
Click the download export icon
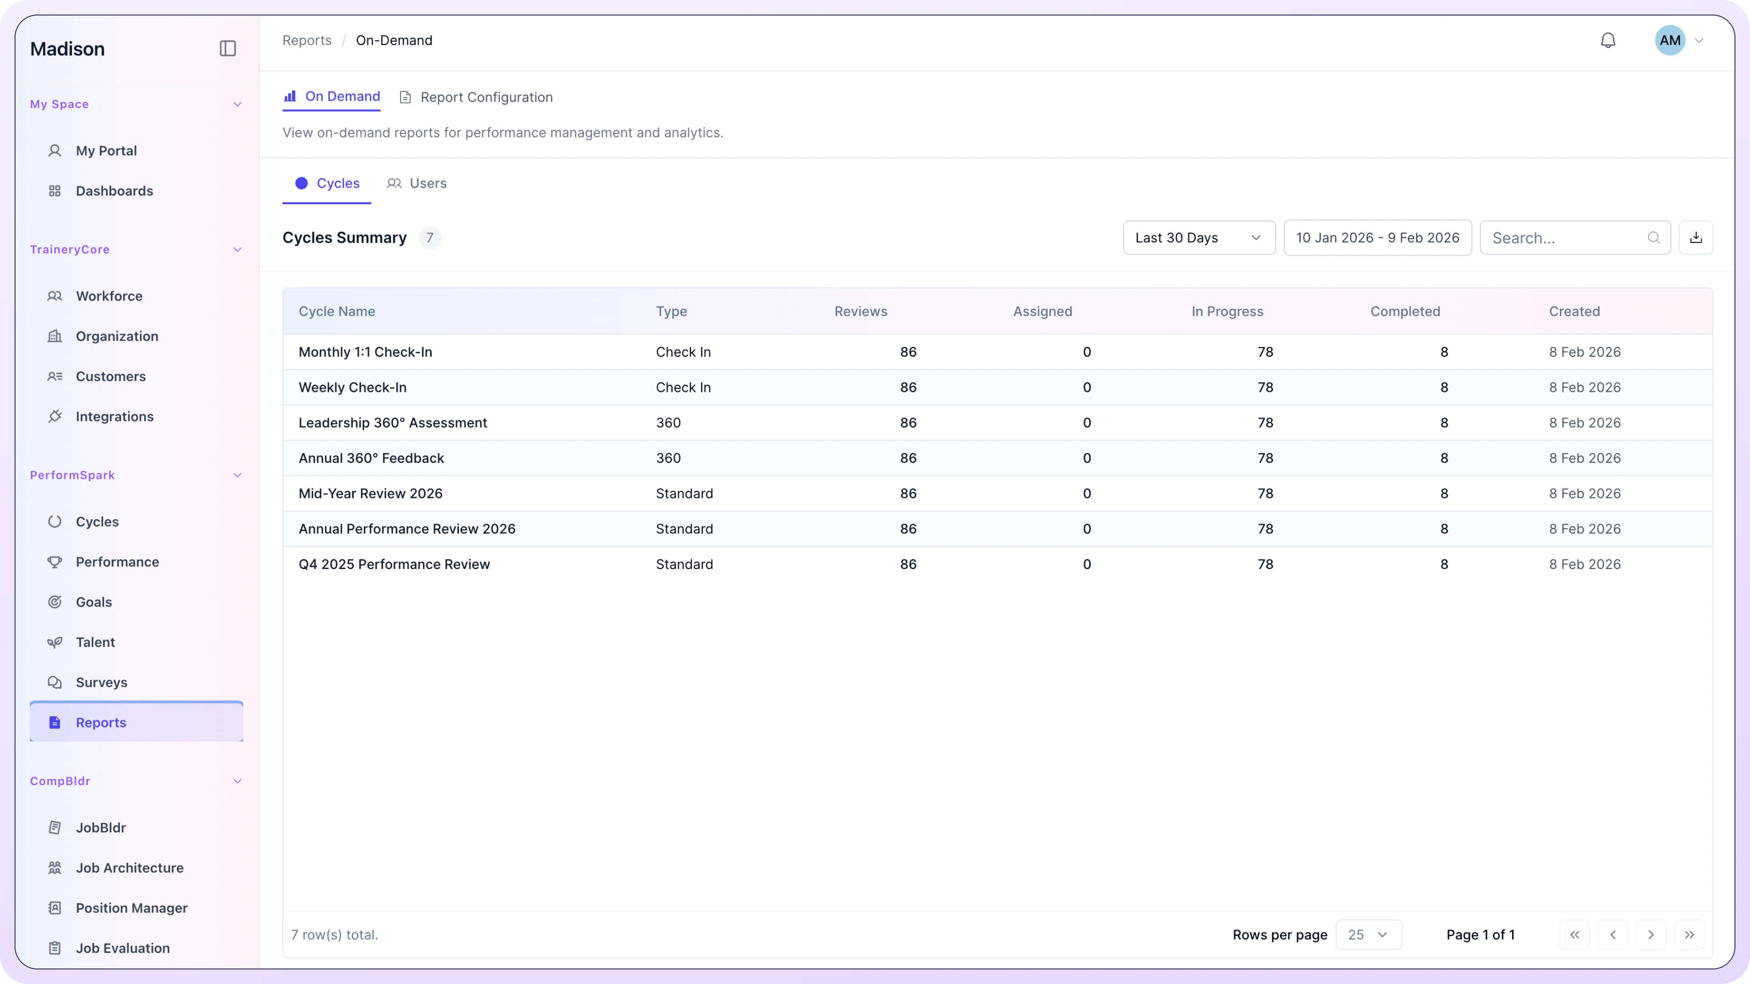[x=1696, y=238]
